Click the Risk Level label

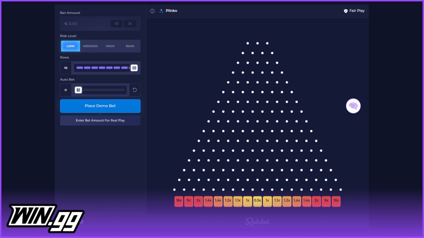68,36
